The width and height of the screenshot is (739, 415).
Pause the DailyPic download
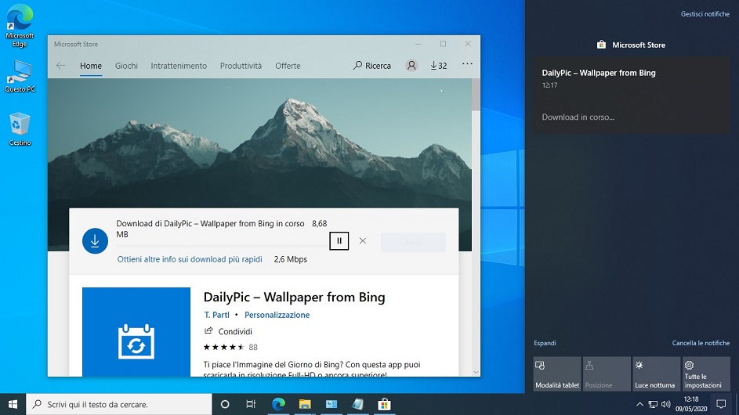tap(339, 240)
